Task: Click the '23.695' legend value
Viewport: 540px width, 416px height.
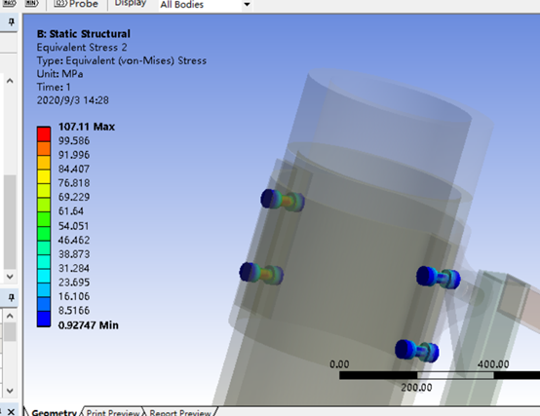Action: pyautogui.click(x=74, y=283)
